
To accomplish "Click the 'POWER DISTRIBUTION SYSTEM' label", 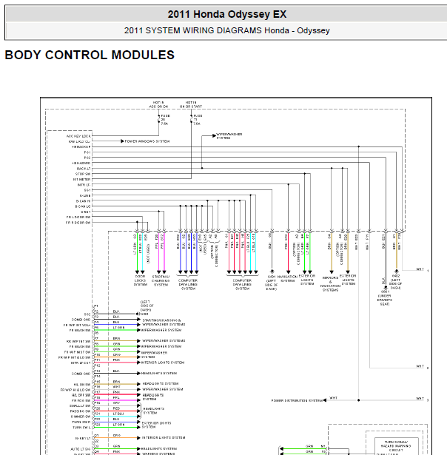I will [298, 400].
